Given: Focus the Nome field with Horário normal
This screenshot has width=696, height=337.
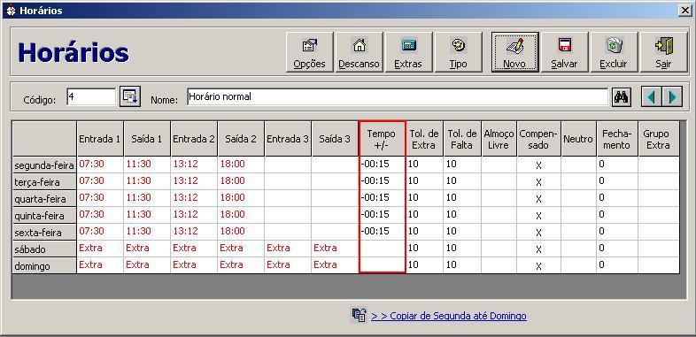Looking at the screenshot, I should pyautogui.click(x=398, y=96).
